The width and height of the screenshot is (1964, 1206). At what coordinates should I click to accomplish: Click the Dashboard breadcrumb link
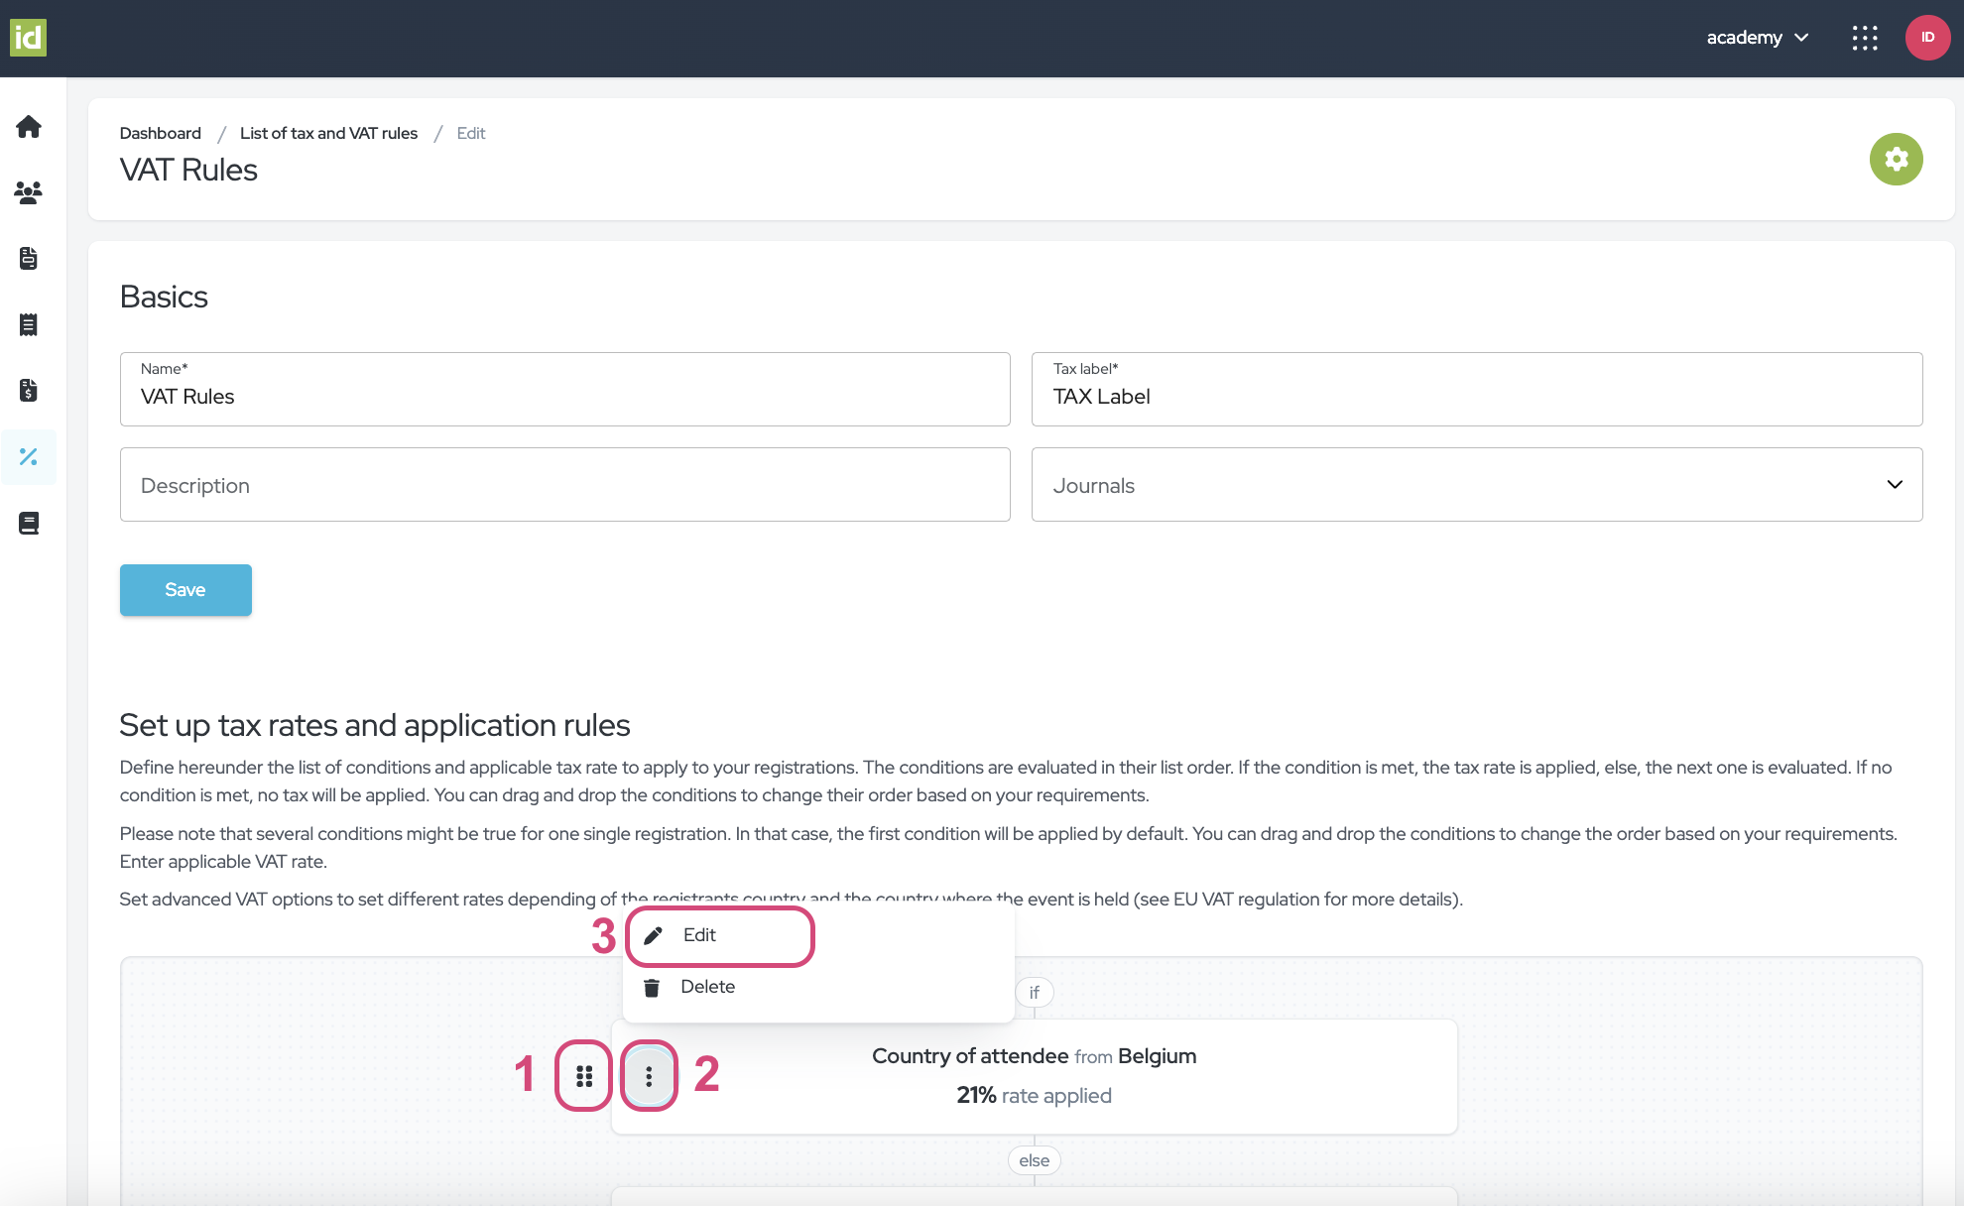(160, 133)
